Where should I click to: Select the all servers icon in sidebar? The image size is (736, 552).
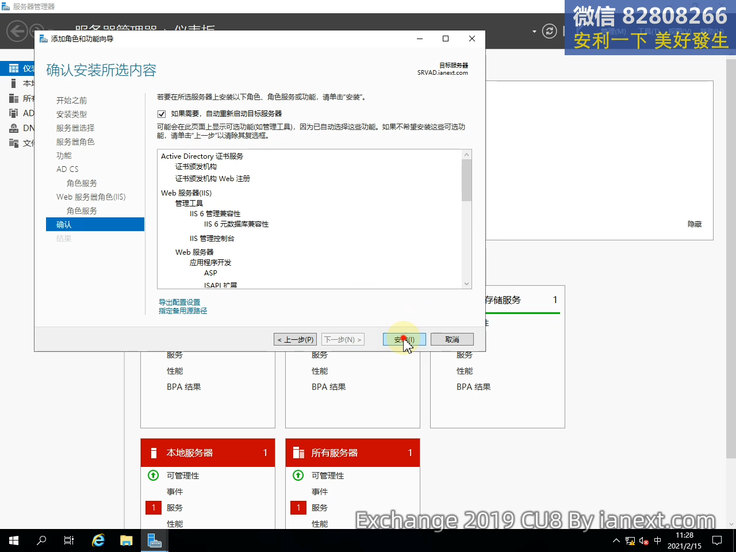(x=14, y=98)
